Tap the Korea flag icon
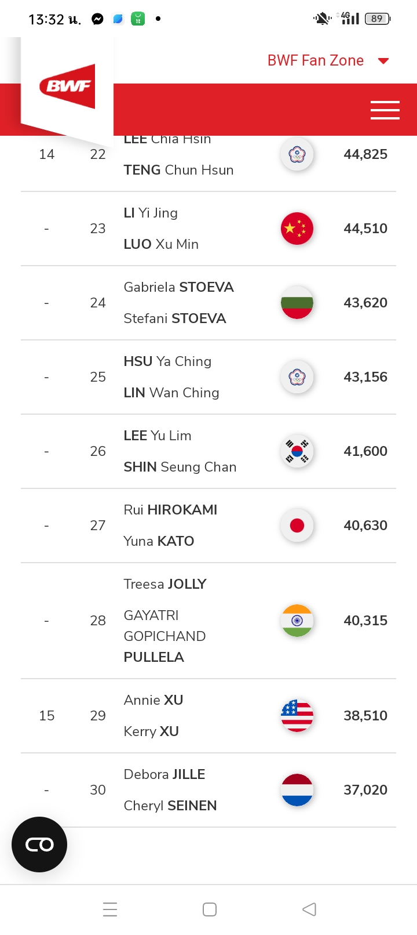The image size is (417, 935). click(x=297, y=451)
